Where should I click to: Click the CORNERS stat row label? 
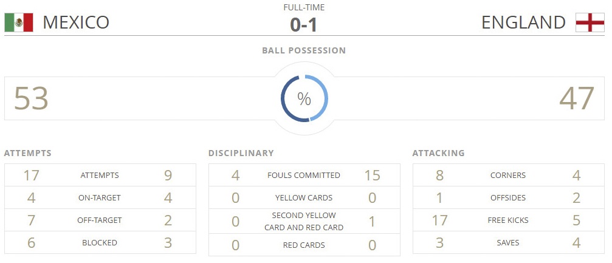[x=507, y=176]
